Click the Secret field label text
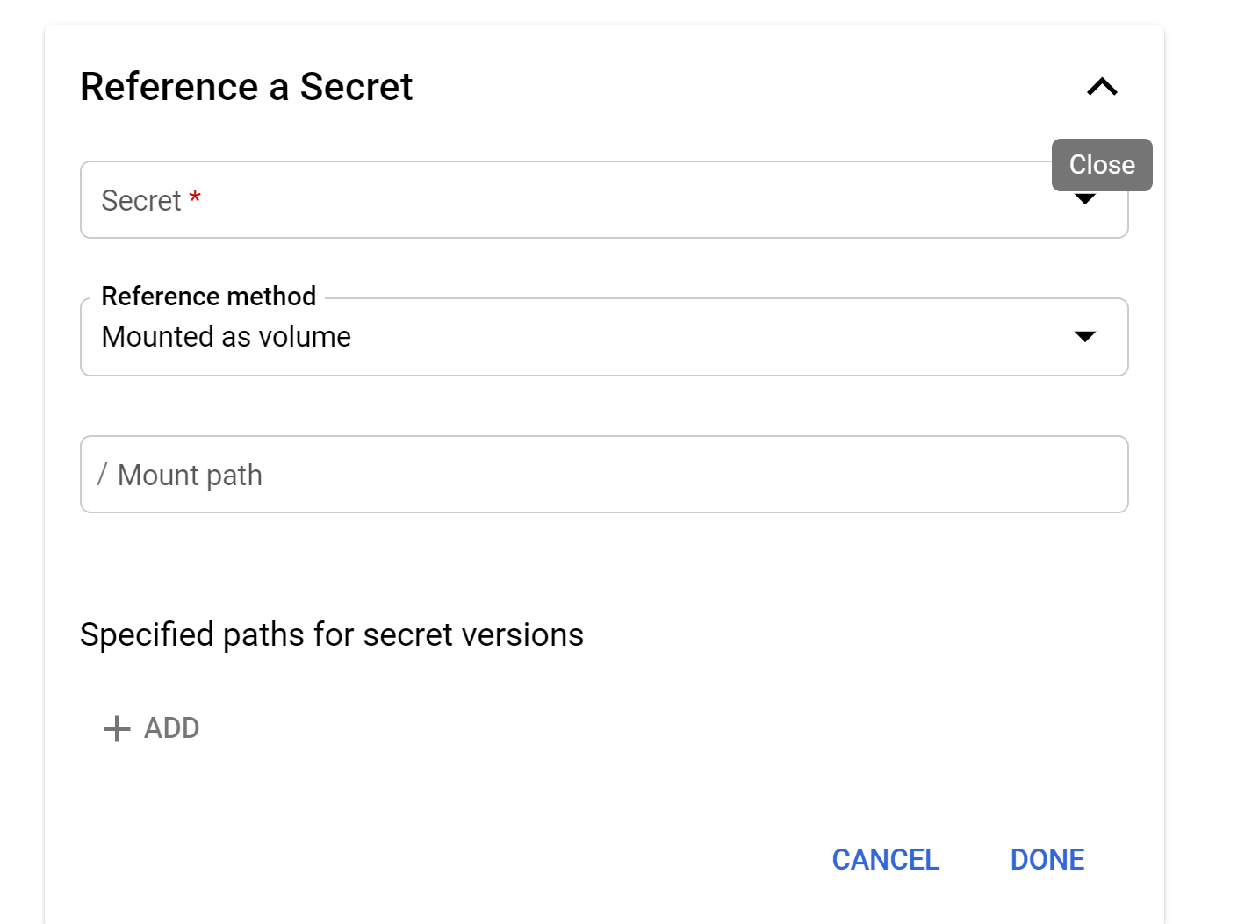This screenshot has width=1252, height=924. (x=141, y=201)
